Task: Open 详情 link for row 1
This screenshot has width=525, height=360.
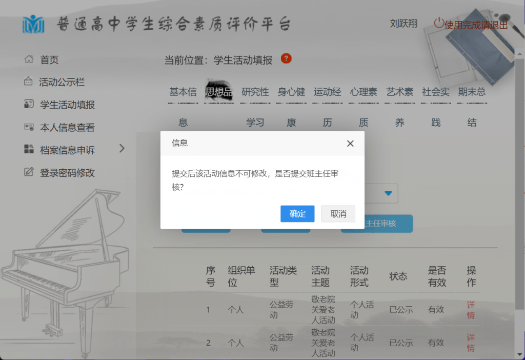Action: pos(471,310)
